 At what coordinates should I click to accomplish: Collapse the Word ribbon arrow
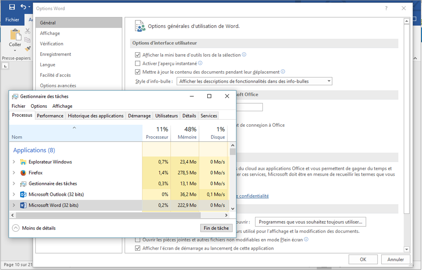[x=415, y=58]
